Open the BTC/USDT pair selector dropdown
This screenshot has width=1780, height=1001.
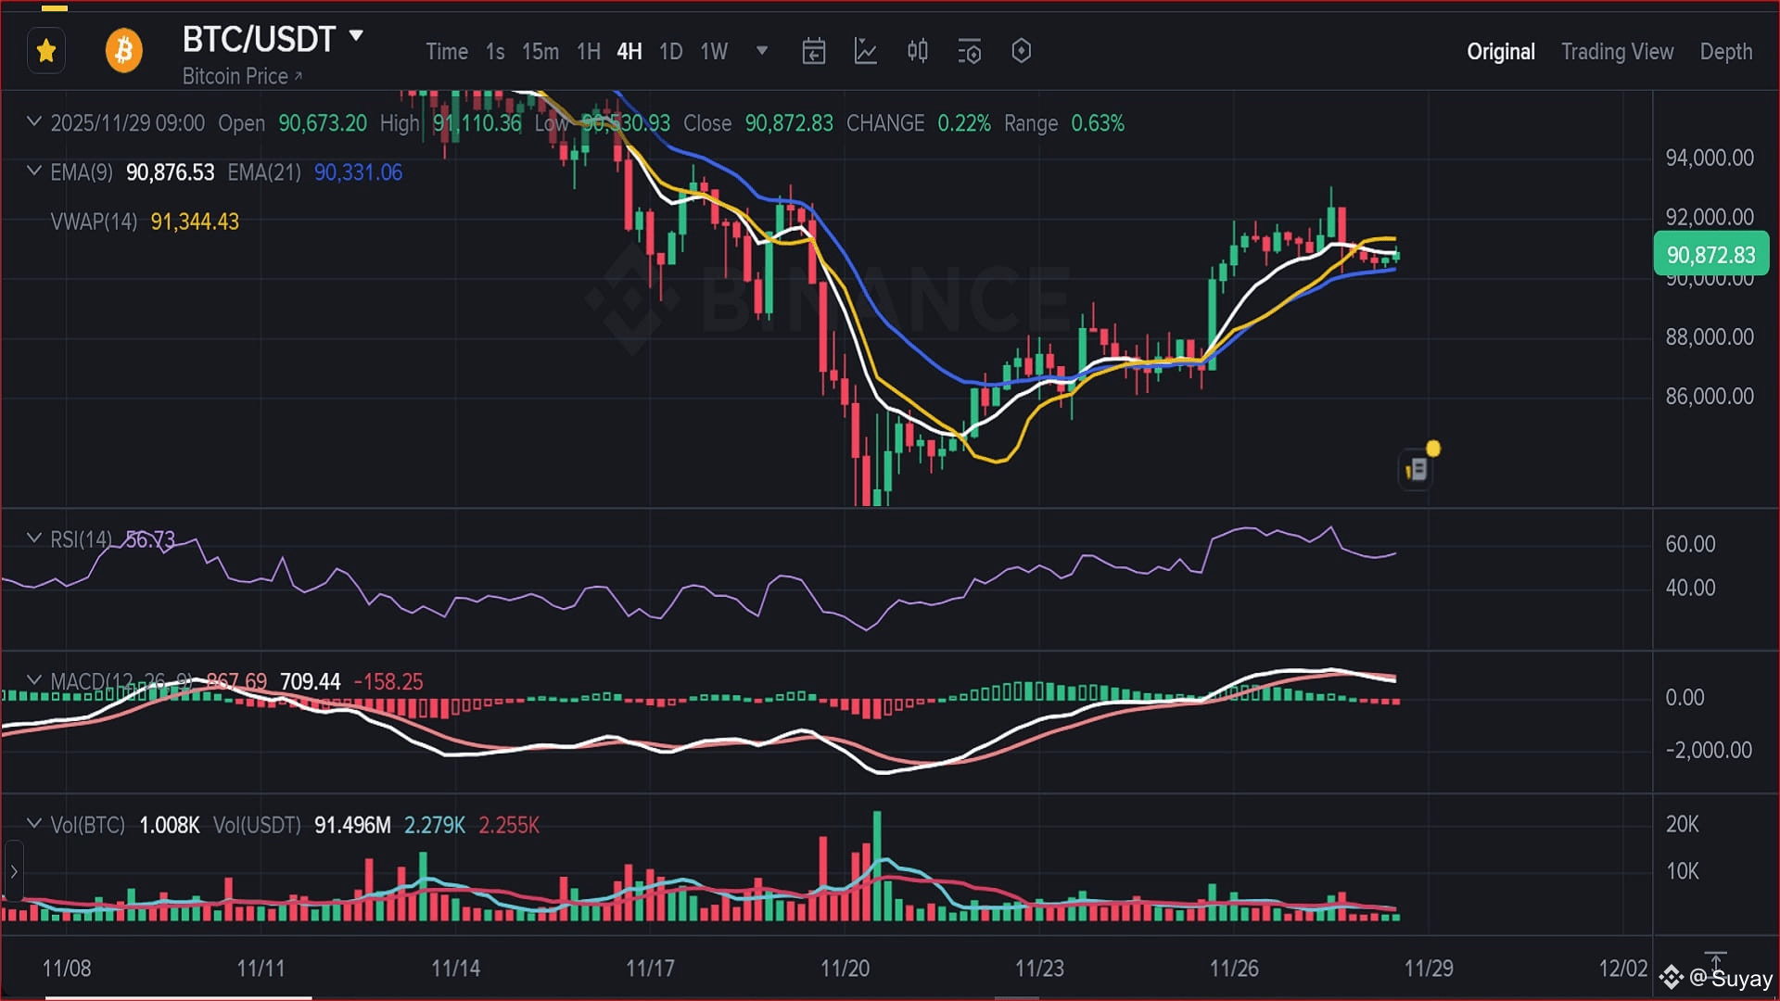point(356,37)
